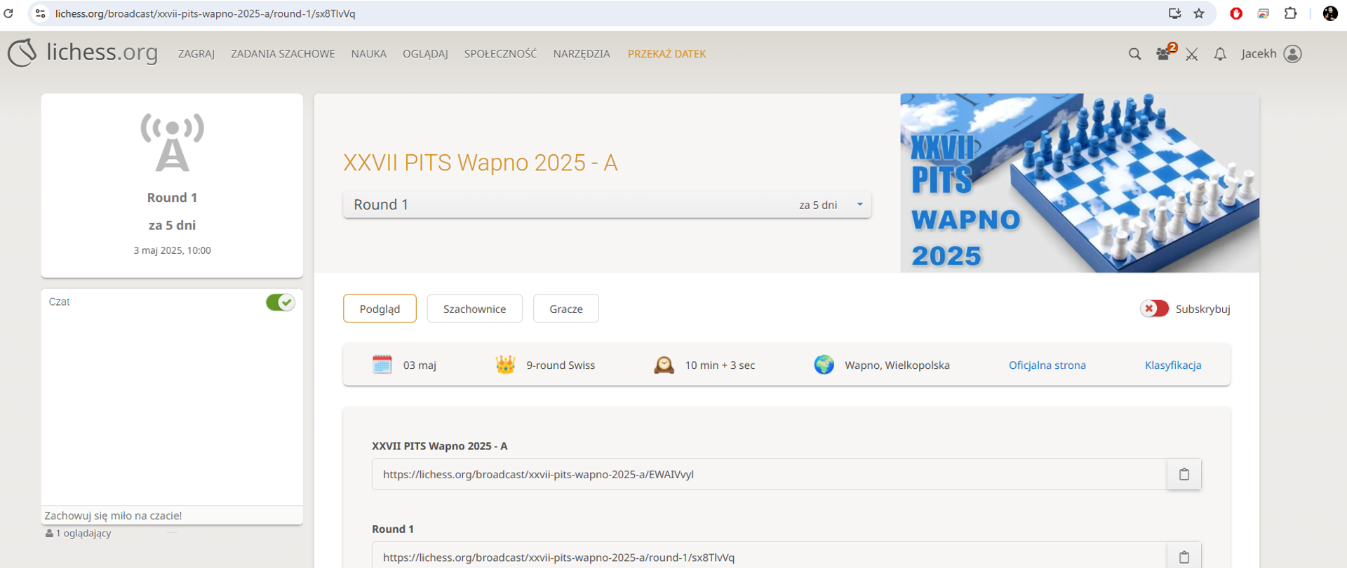
Task: Open the NARZĘDZIA menu
Action: [x=582, y=54]
